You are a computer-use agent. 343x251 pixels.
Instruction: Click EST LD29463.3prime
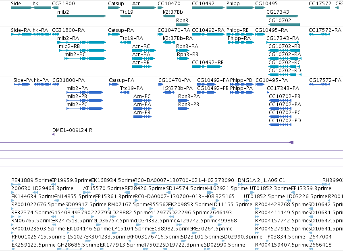(x=35, y=192)
